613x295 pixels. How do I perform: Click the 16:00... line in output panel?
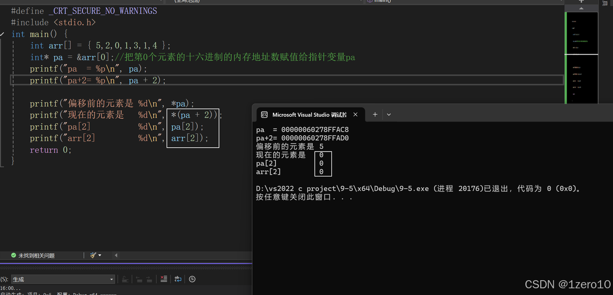point(11,288)
